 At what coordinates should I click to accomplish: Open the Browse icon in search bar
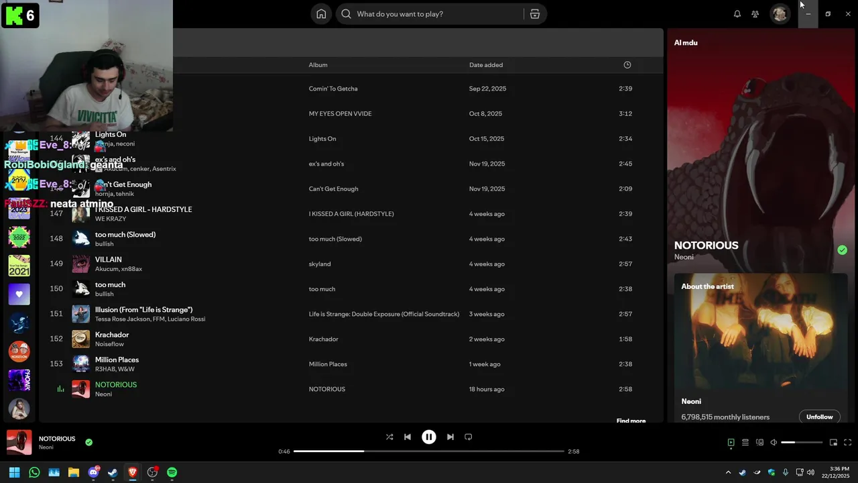[x=535, y=14]
